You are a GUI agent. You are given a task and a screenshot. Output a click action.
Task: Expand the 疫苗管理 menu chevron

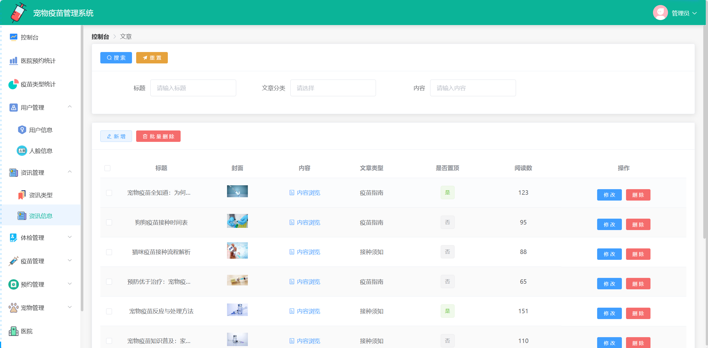70,261
